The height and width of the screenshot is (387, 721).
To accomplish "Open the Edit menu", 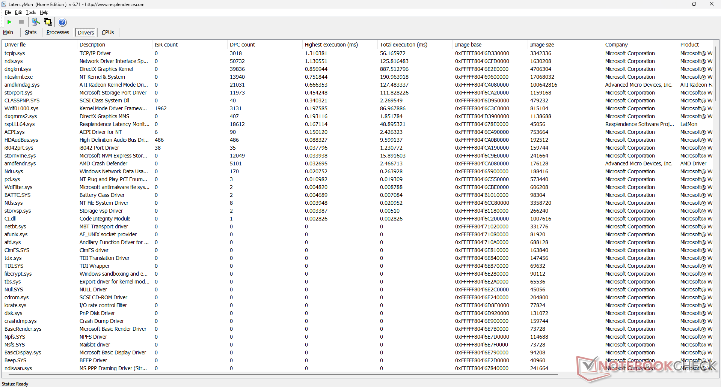I will 18,12.
